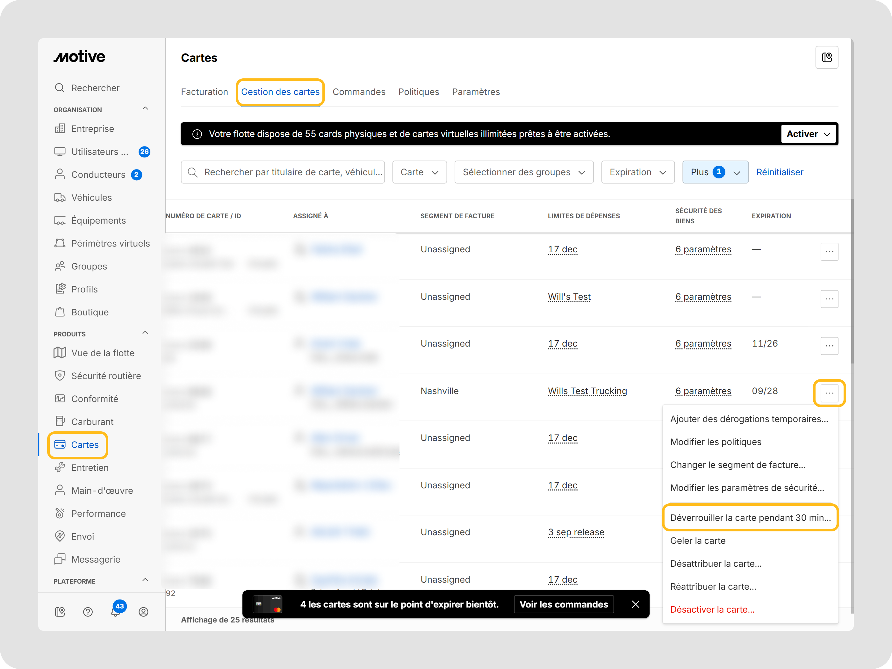Click the Rechercher search icon in sidebar
Screen dimensions: 892x669
point(60,88)
